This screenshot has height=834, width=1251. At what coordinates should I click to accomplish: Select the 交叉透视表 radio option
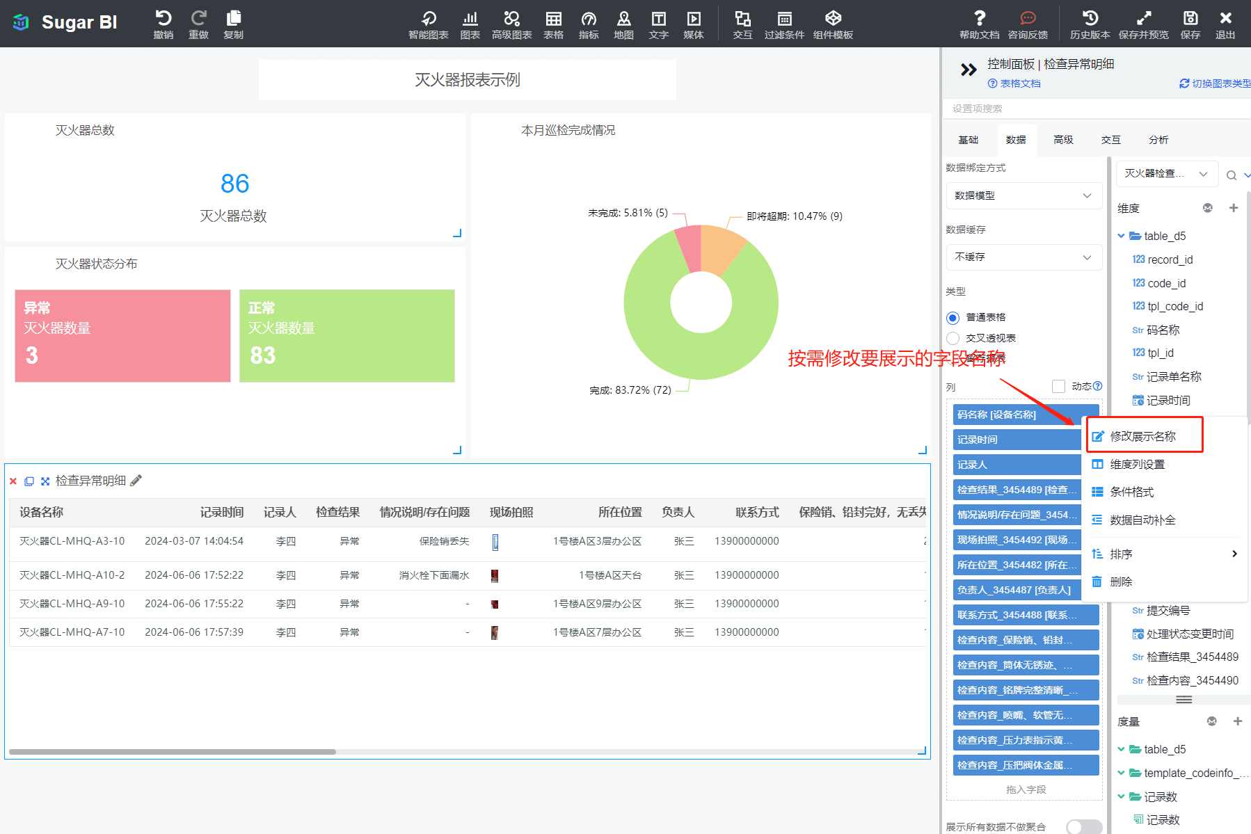[x=953, y=339]
